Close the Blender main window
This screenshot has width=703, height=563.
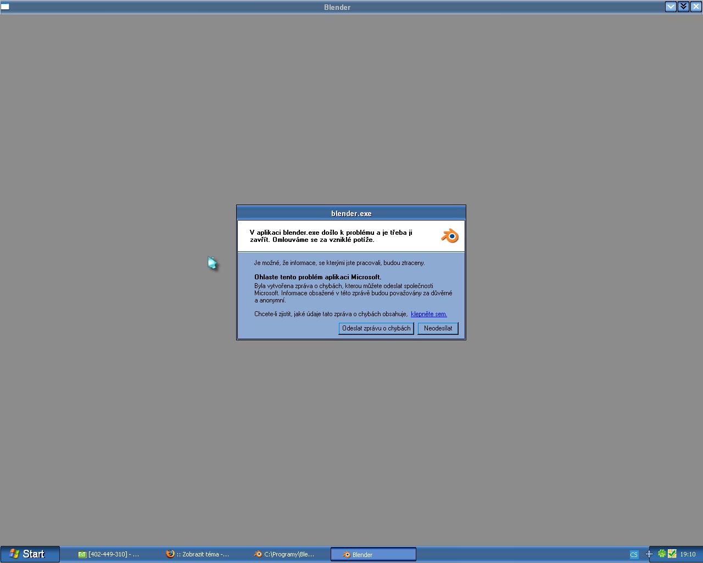695,7
